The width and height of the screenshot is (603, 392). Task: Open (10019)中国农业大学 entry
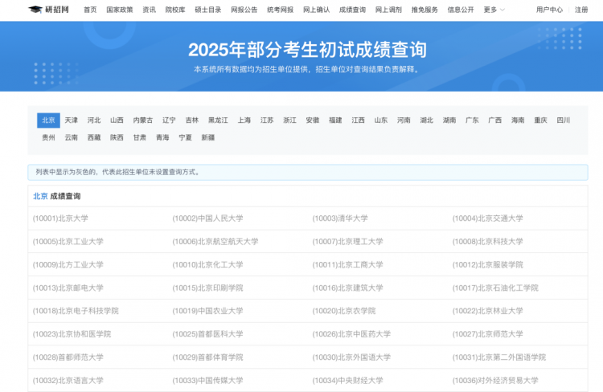207,311
